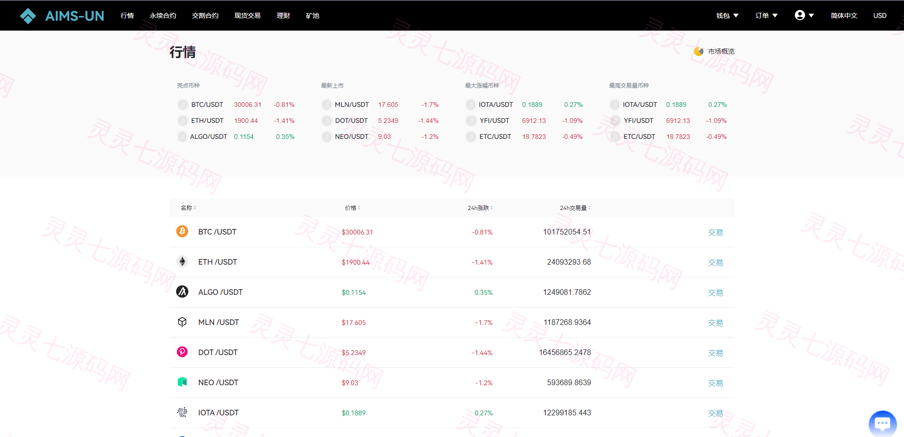The width and height of the screenshot is (904, 437).
Task: Click 交易 link for ETH /USDT
Action: tap(715, 262)
